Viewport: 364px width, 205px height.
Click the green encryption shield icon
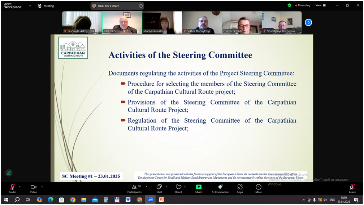pyautogui.click(x=289, y=5)
